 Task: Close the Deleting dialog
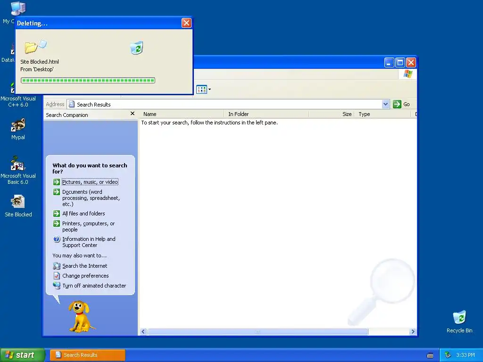click(x=186, y=23)
